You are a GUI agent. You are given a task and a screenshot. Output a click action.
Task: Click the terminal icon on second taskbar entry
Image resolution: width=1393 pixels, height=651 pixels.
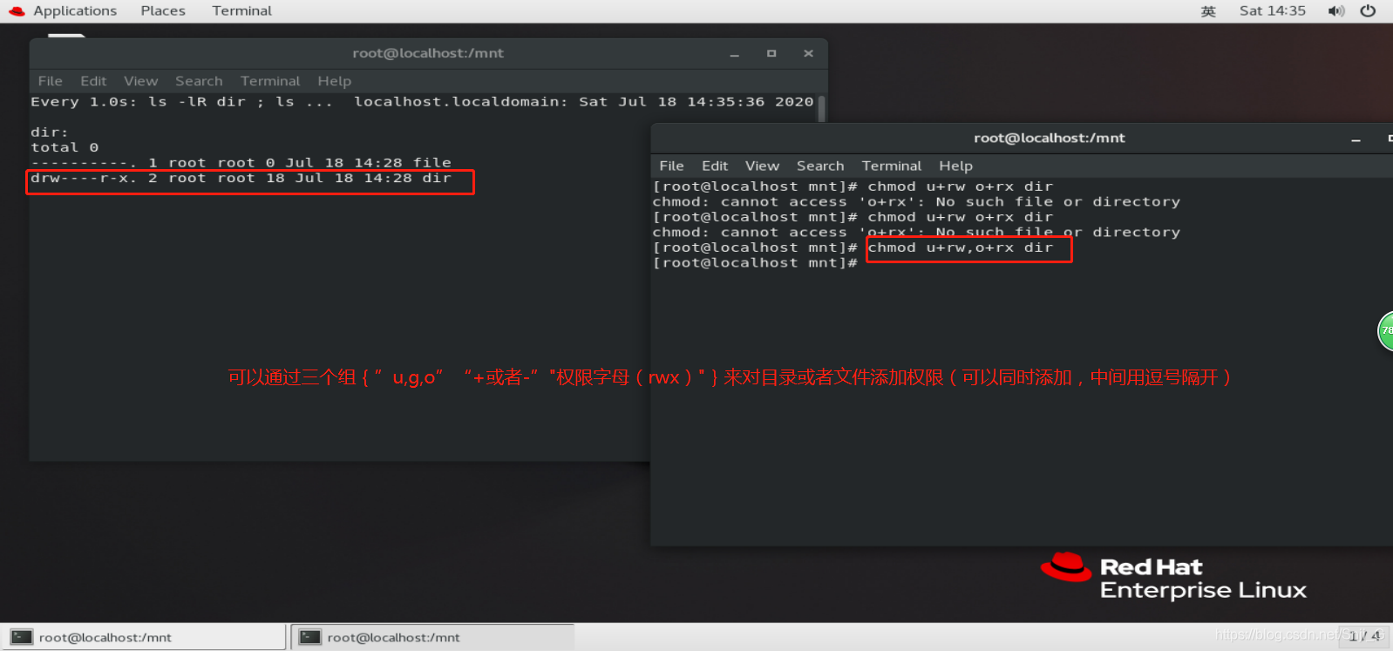coord(310,637)
